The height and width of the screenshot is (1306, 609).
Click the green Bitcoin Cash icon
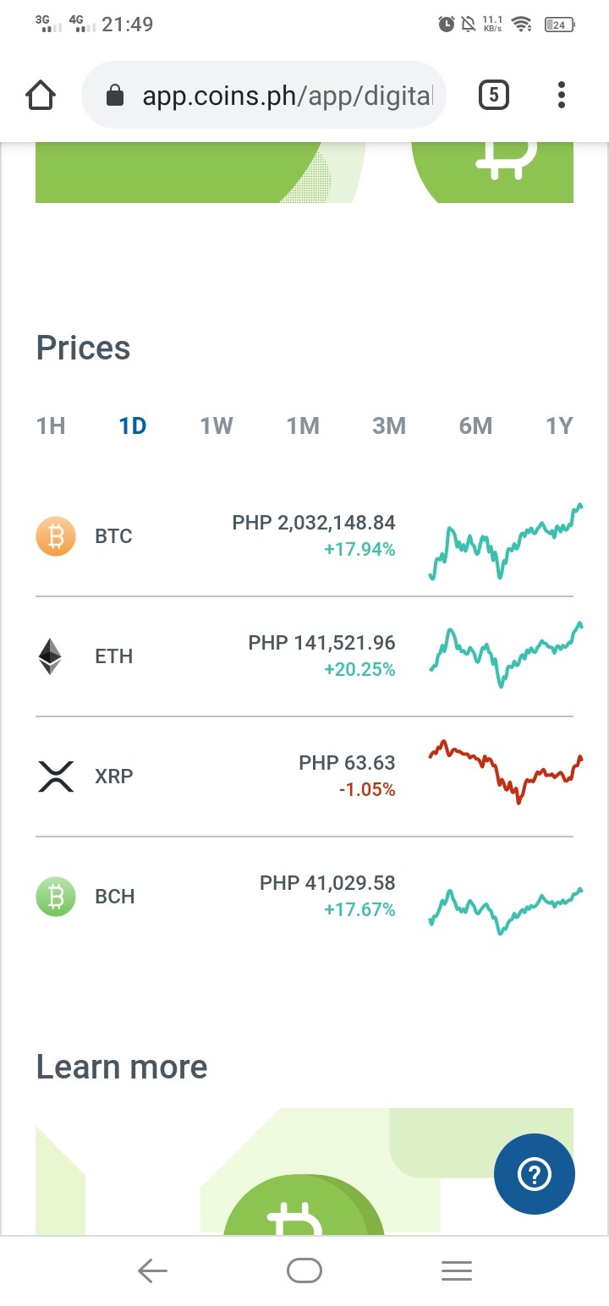click(56, 897)
